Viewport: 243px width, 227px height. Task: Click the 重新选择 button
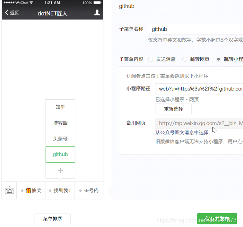[x=173, y=109]
